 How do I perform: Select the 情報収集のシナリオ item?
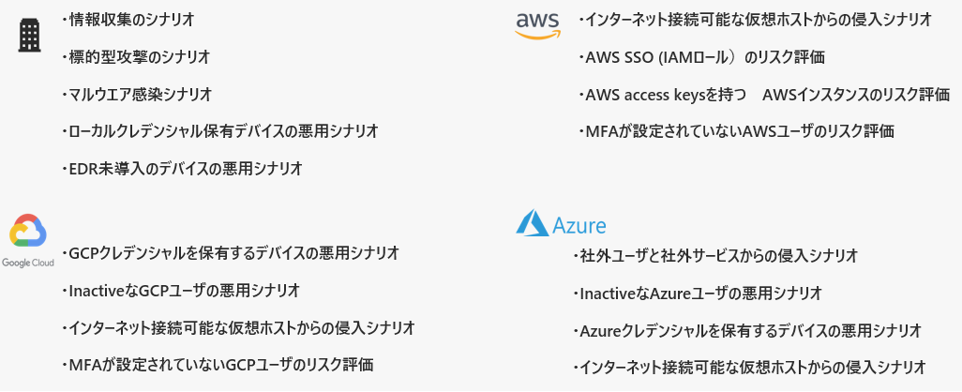click(x=131, y=19)
